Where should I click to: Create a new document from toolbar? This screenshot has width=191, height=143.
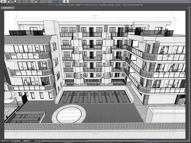point(9,1)
